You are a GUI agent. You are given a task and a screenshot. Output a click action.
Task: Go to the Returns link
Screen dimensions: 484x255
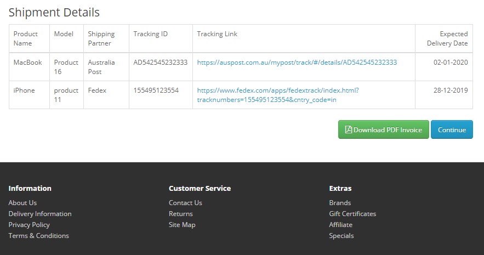(x=180, y=214)
